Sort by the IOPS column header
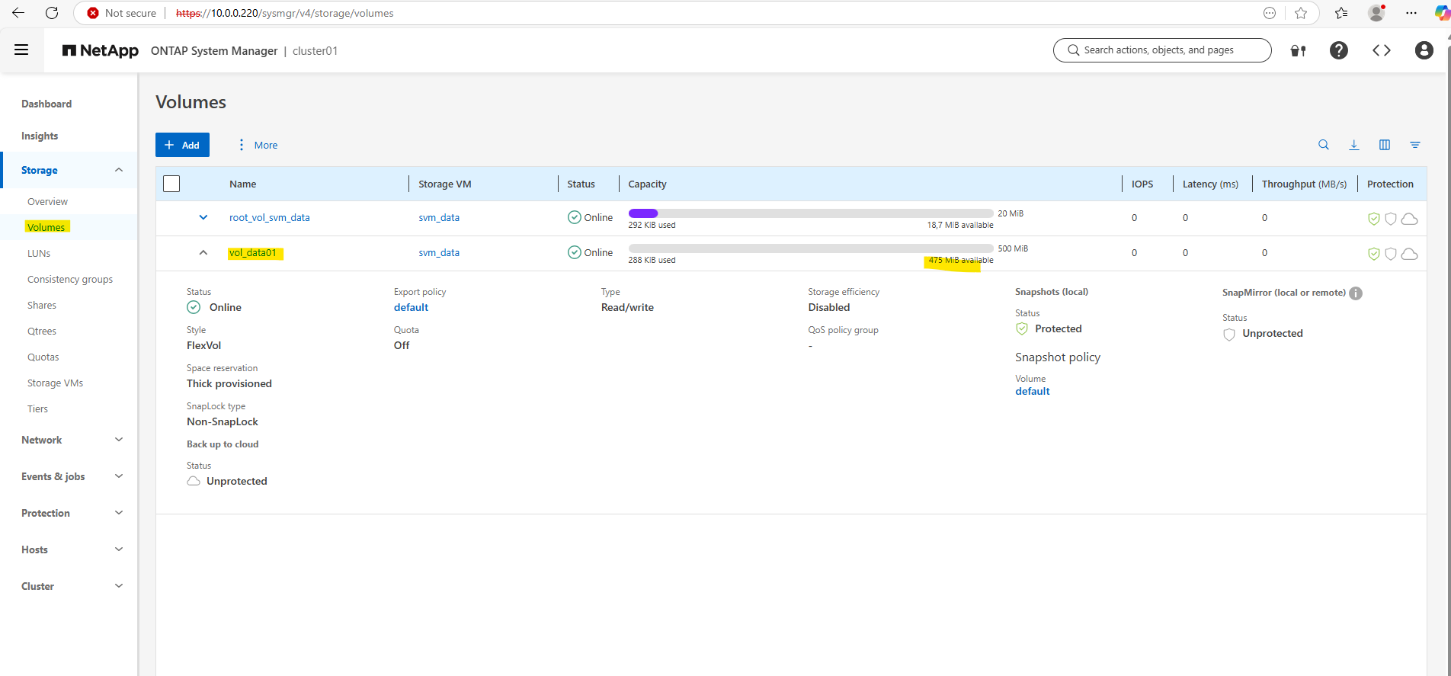Image resolution: width=1451 pixels, height=676 pixels. [1142, 184]
